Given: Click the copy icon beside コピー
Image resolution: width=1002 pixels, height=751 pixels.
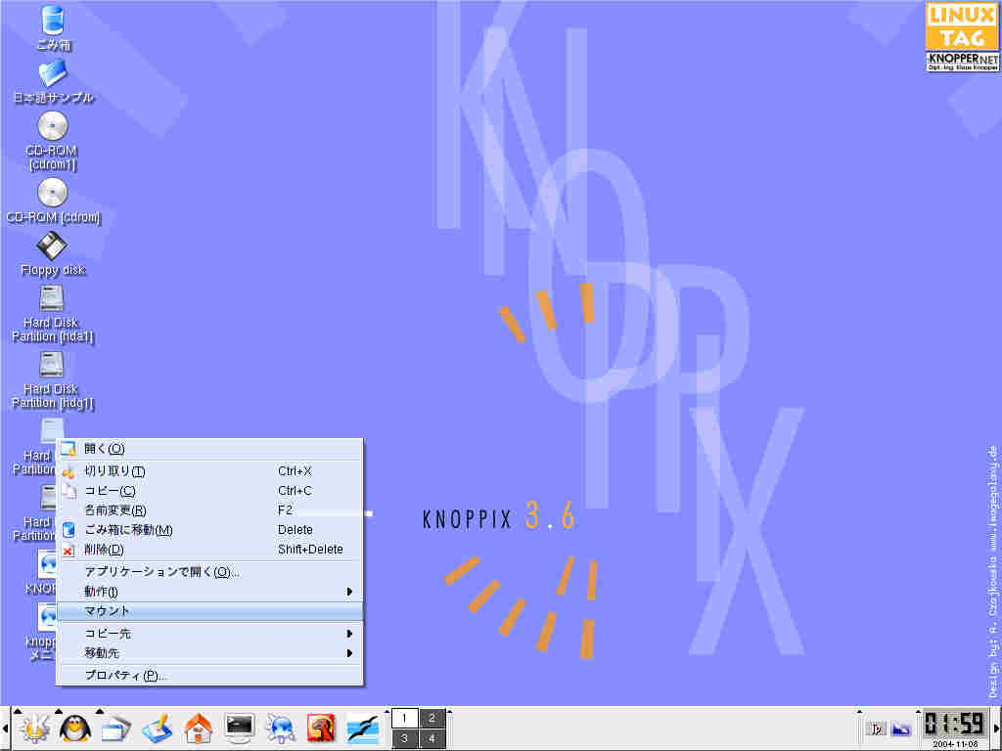Looking at the screenshot, I should [68, 491].
